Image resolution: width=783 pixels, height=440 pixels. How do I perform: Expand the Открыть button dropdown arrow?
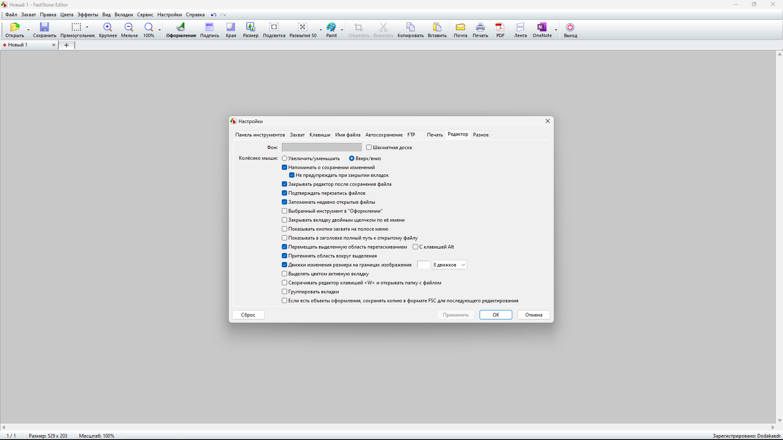[28, 30]
